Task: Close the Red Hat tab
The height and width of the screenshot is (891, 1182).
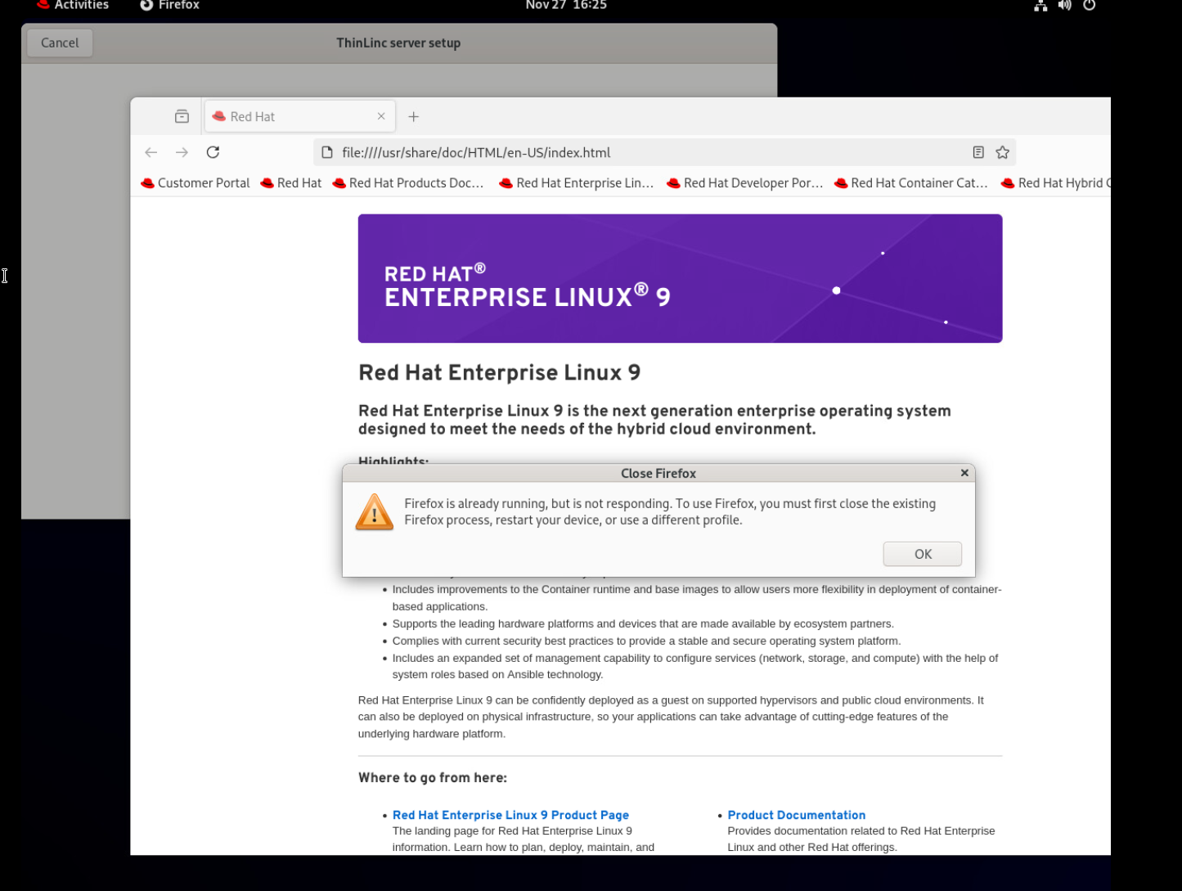Action: pyautogui.click(x=381, y=116)
